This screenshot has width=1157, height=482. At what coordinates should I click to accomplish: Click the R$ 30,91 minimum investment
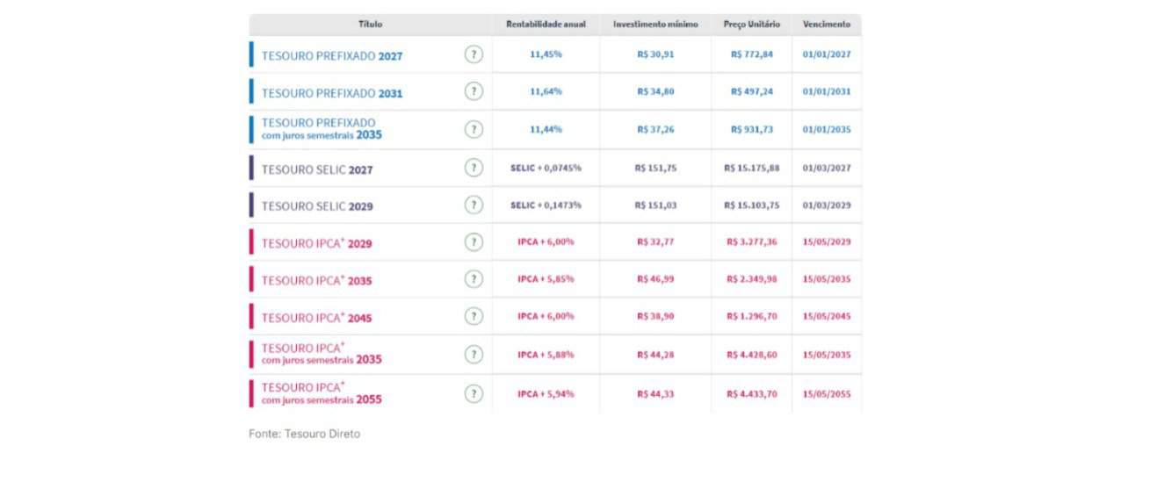coord(655,54)
